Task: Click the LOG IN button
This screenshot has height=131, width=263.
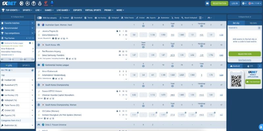Action: (235, 3)
